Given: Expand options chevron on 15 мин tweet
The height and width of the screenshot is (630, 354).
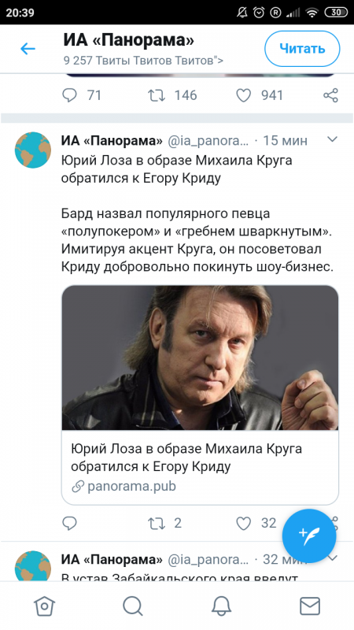Looking at the screenshot, I should click(x=332, y=139).
